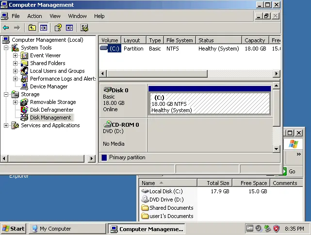
Task: Open the View menu
Action: tap(55, 16)
